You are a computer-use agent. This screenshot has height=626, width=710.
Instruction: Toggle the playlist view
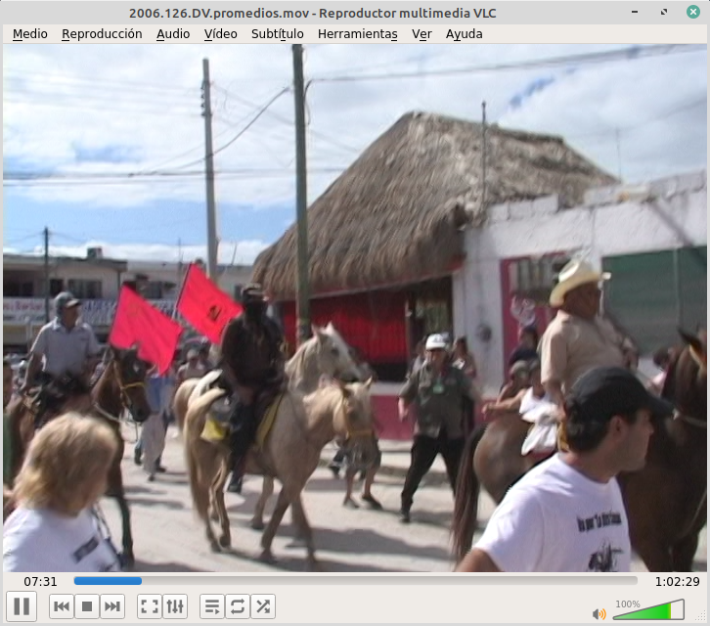point(211,606)
